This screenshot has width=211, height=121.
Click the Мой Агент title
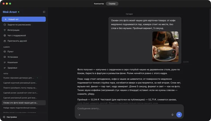pos(10,12)
